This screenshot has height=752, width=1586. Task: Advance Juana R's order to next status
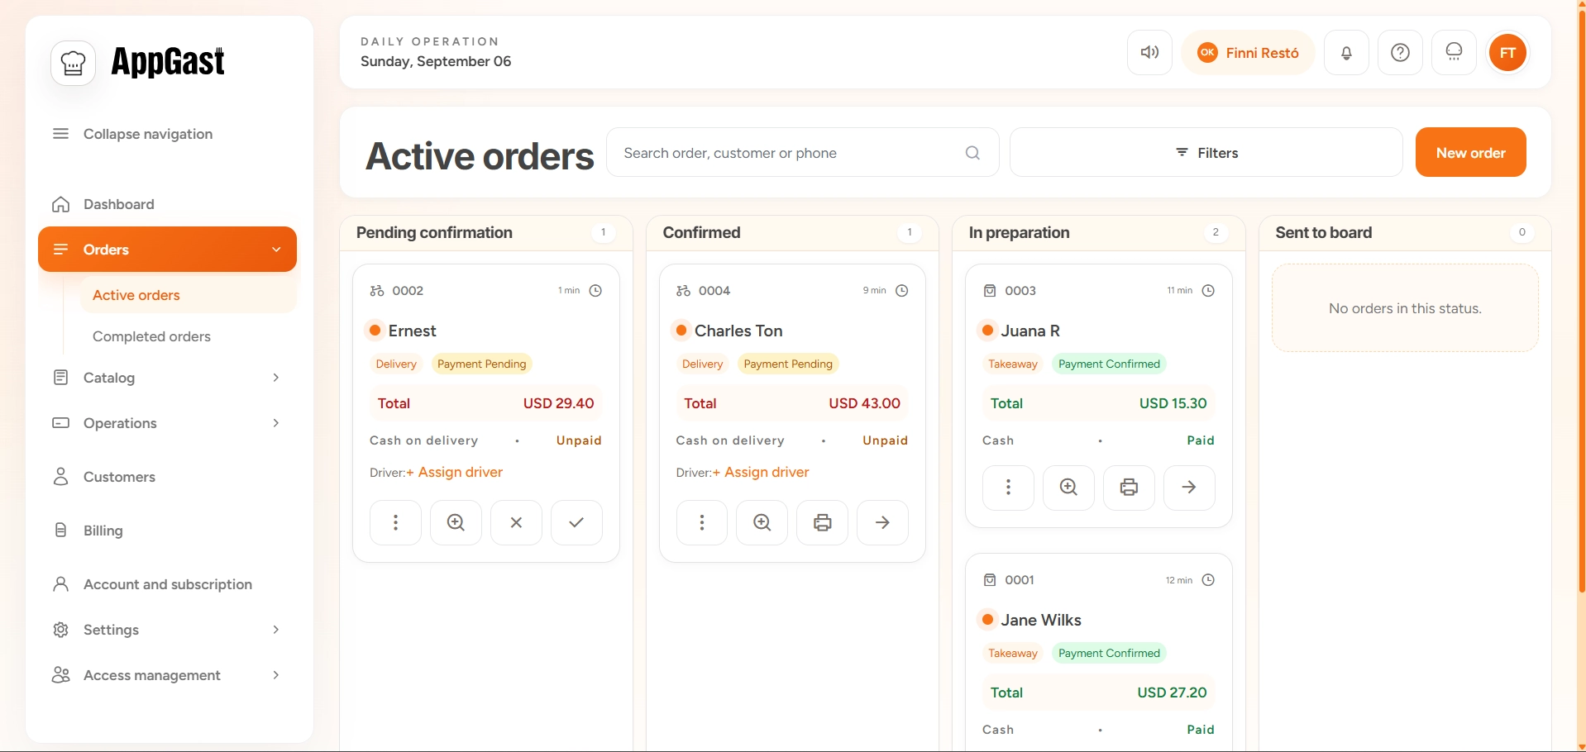click(1189, 488)
